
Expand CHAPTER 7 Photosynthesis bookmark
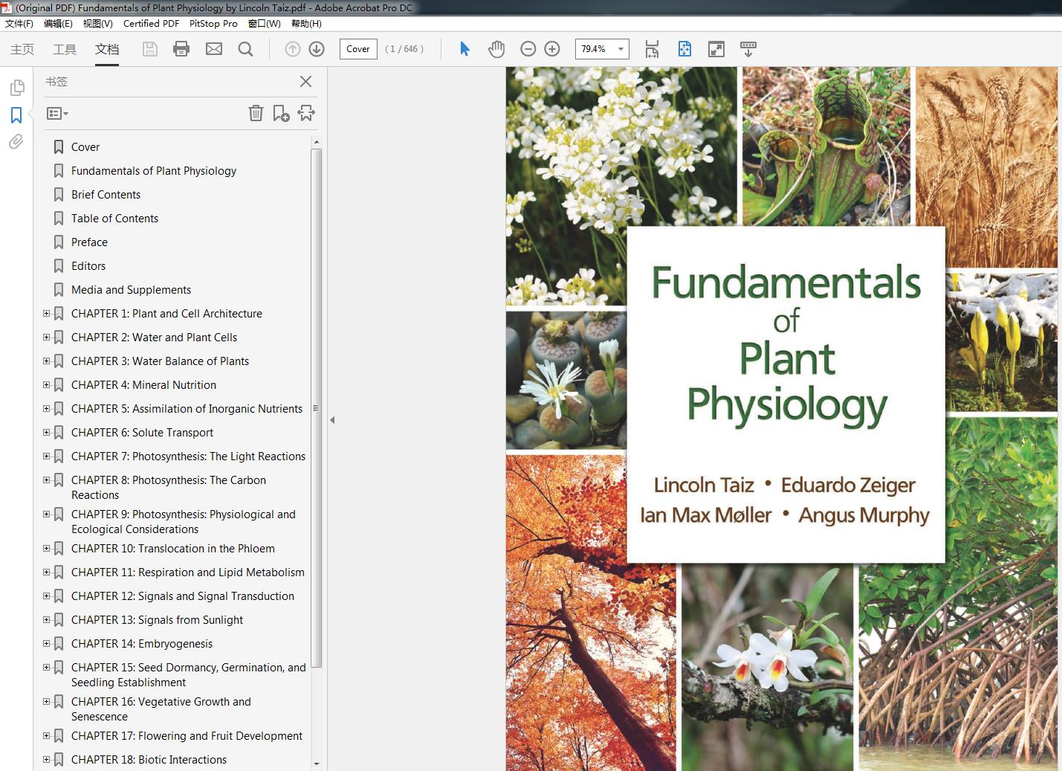(x=46, y=457)
